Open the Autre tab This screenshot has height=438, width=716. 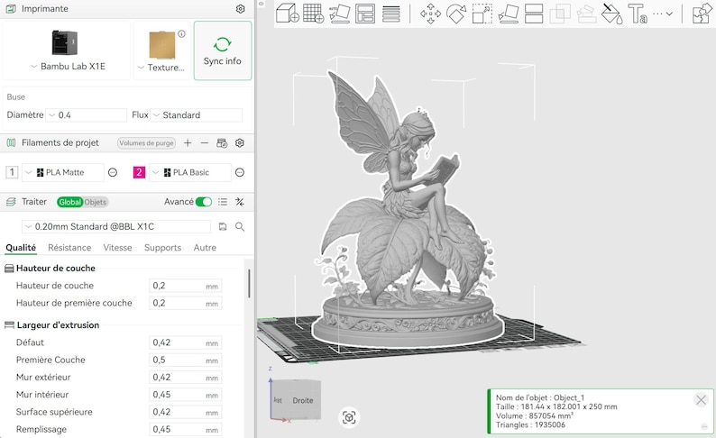click(x=205, y=247)
